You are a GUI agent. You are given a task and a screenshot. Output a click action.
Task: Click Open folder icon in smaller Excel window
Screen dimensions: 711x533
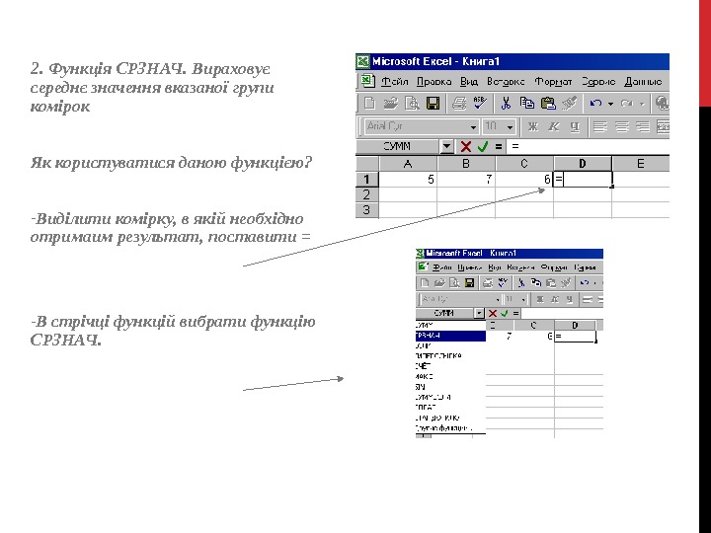tap(439, 283)
